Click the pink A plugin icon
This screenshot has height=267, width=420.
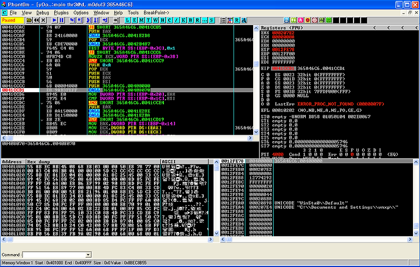click(x=300, y=20)
